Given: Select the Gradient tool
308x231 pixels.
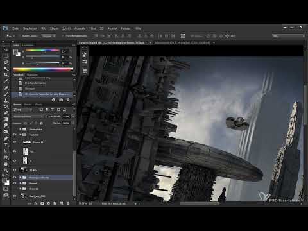Looking at the screenshot, I should [6, 119].
